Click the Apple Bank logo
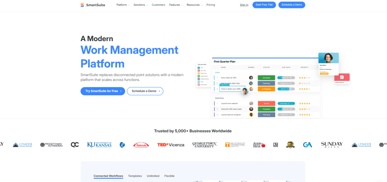Screen dimensions: 387x182 259,145
